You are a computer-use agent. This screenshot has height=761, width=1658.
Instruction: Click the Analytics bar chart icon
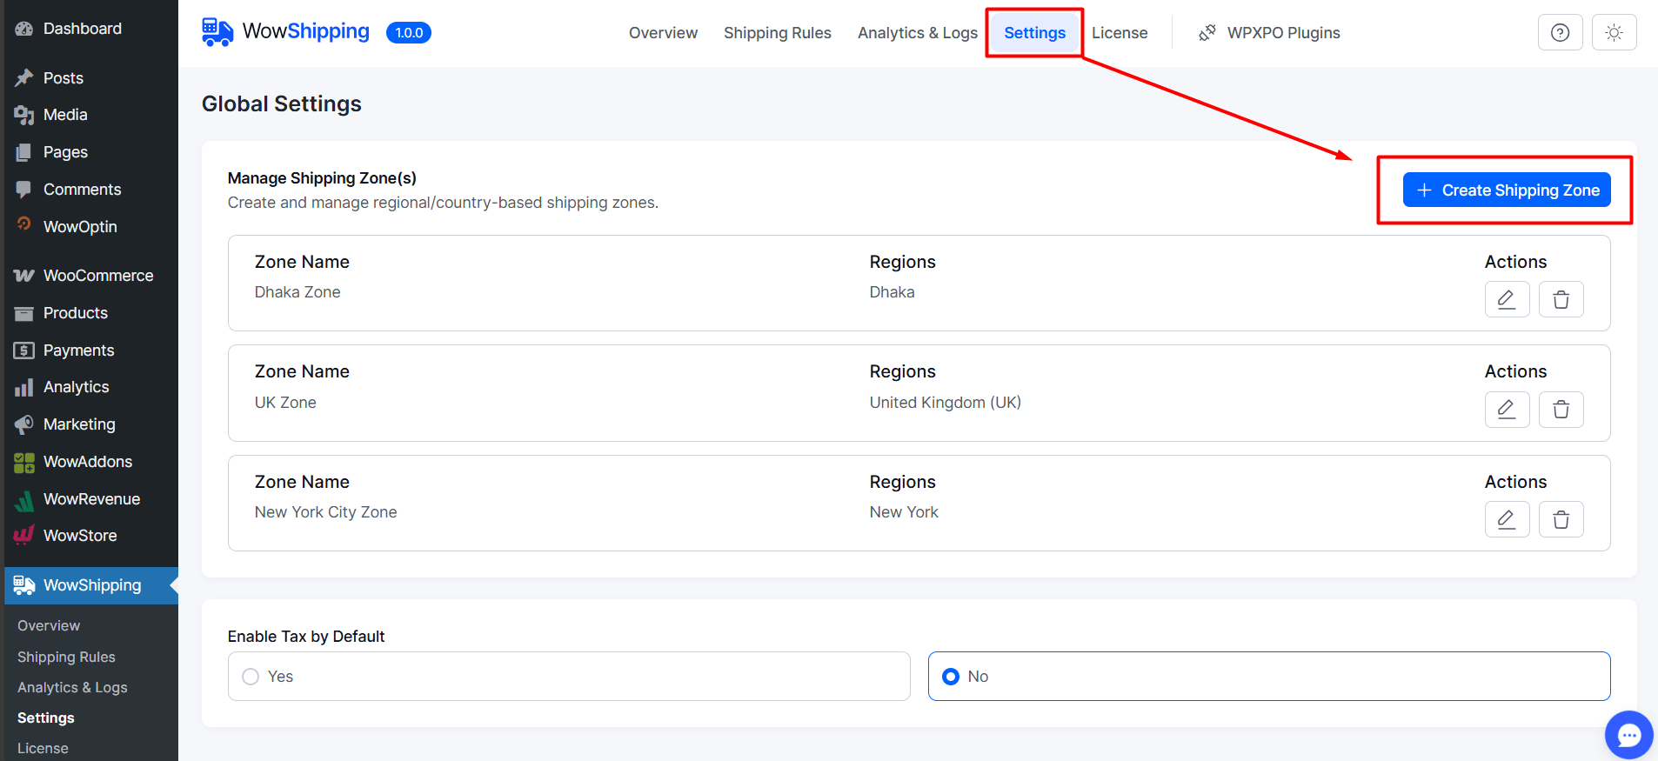click(24, 387)
